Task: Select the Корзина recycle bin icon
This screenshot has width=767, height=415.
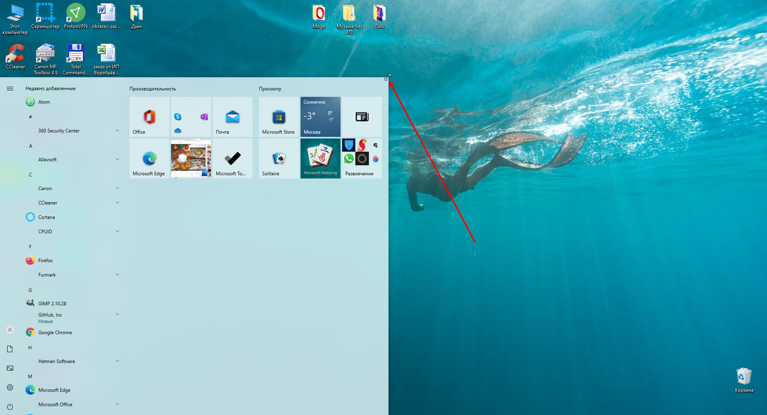Action: 744,379
